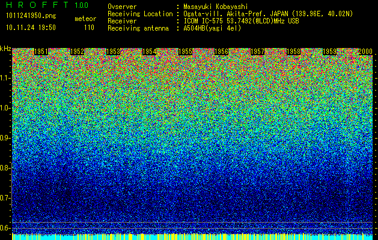Screen dimensions: 378x240
Task: Click the 1956 time marker
Action: (221, 52)
